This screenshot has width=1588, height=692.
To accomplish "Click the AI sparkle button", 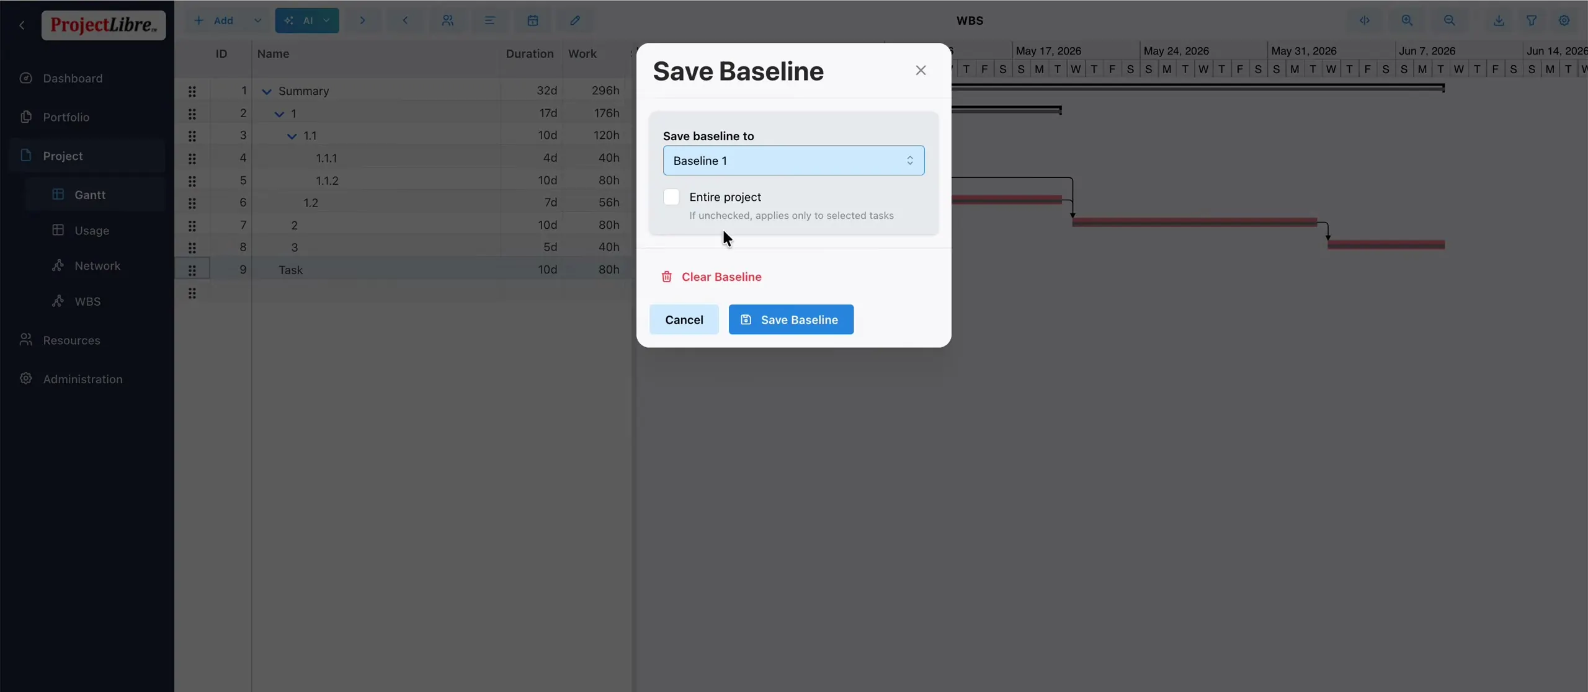I will click(x=298, y=20).
